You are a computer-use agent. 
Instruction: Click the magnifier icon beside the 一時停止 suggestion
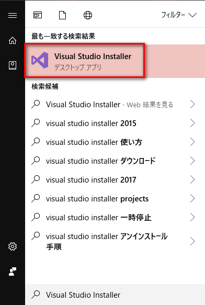(36, 217)
